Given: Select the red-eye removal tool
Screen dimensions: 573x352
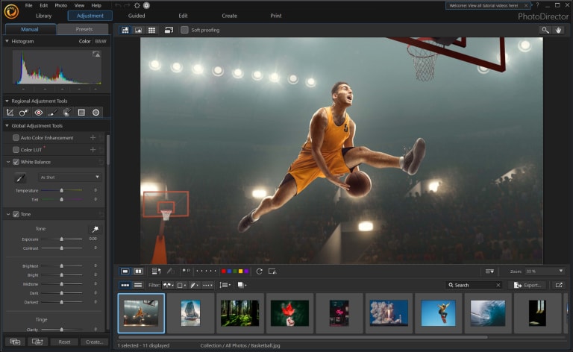Looking at the screenshot, I should coord(39,113).
